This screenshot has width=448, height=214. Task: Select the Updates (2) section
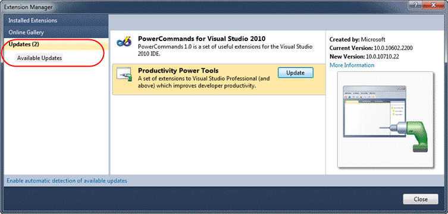point(57,44)
